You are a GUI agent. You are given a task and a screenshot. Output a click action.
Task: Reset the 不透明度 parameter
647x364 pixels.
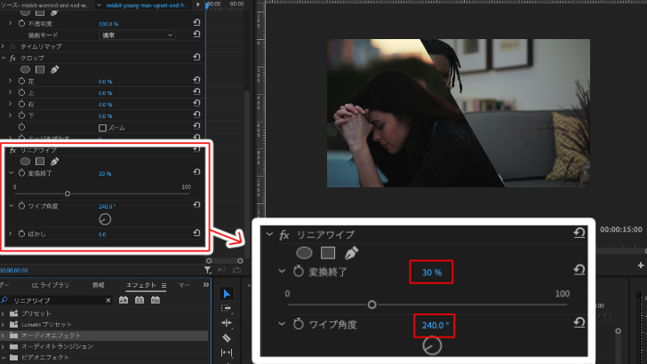[x=196, y=23]
